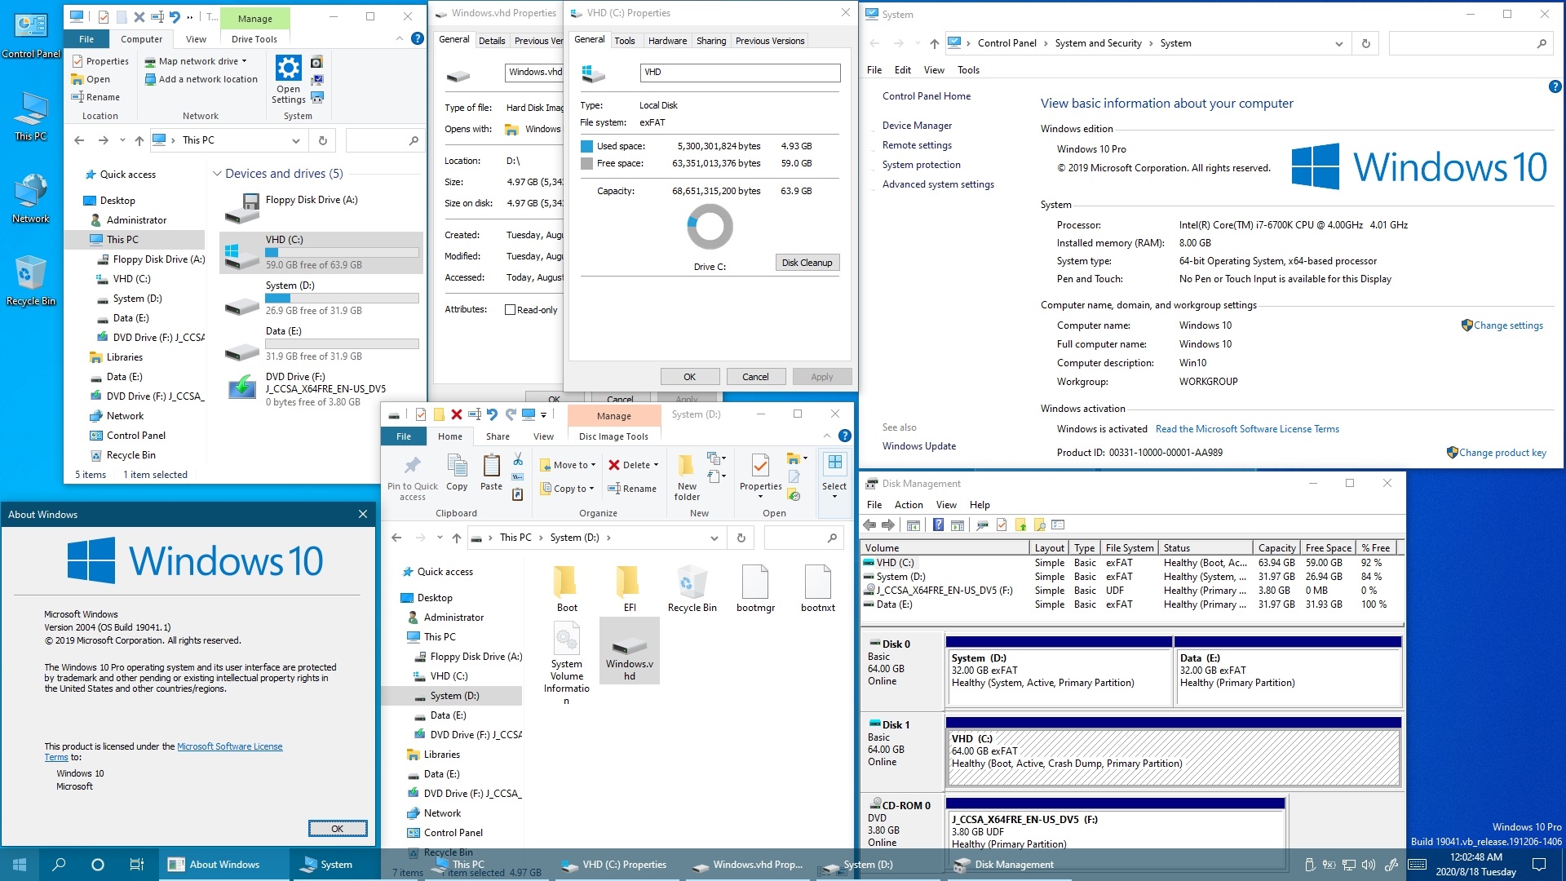Select Administrator in This PC navigation pane

tap(136, 220)
